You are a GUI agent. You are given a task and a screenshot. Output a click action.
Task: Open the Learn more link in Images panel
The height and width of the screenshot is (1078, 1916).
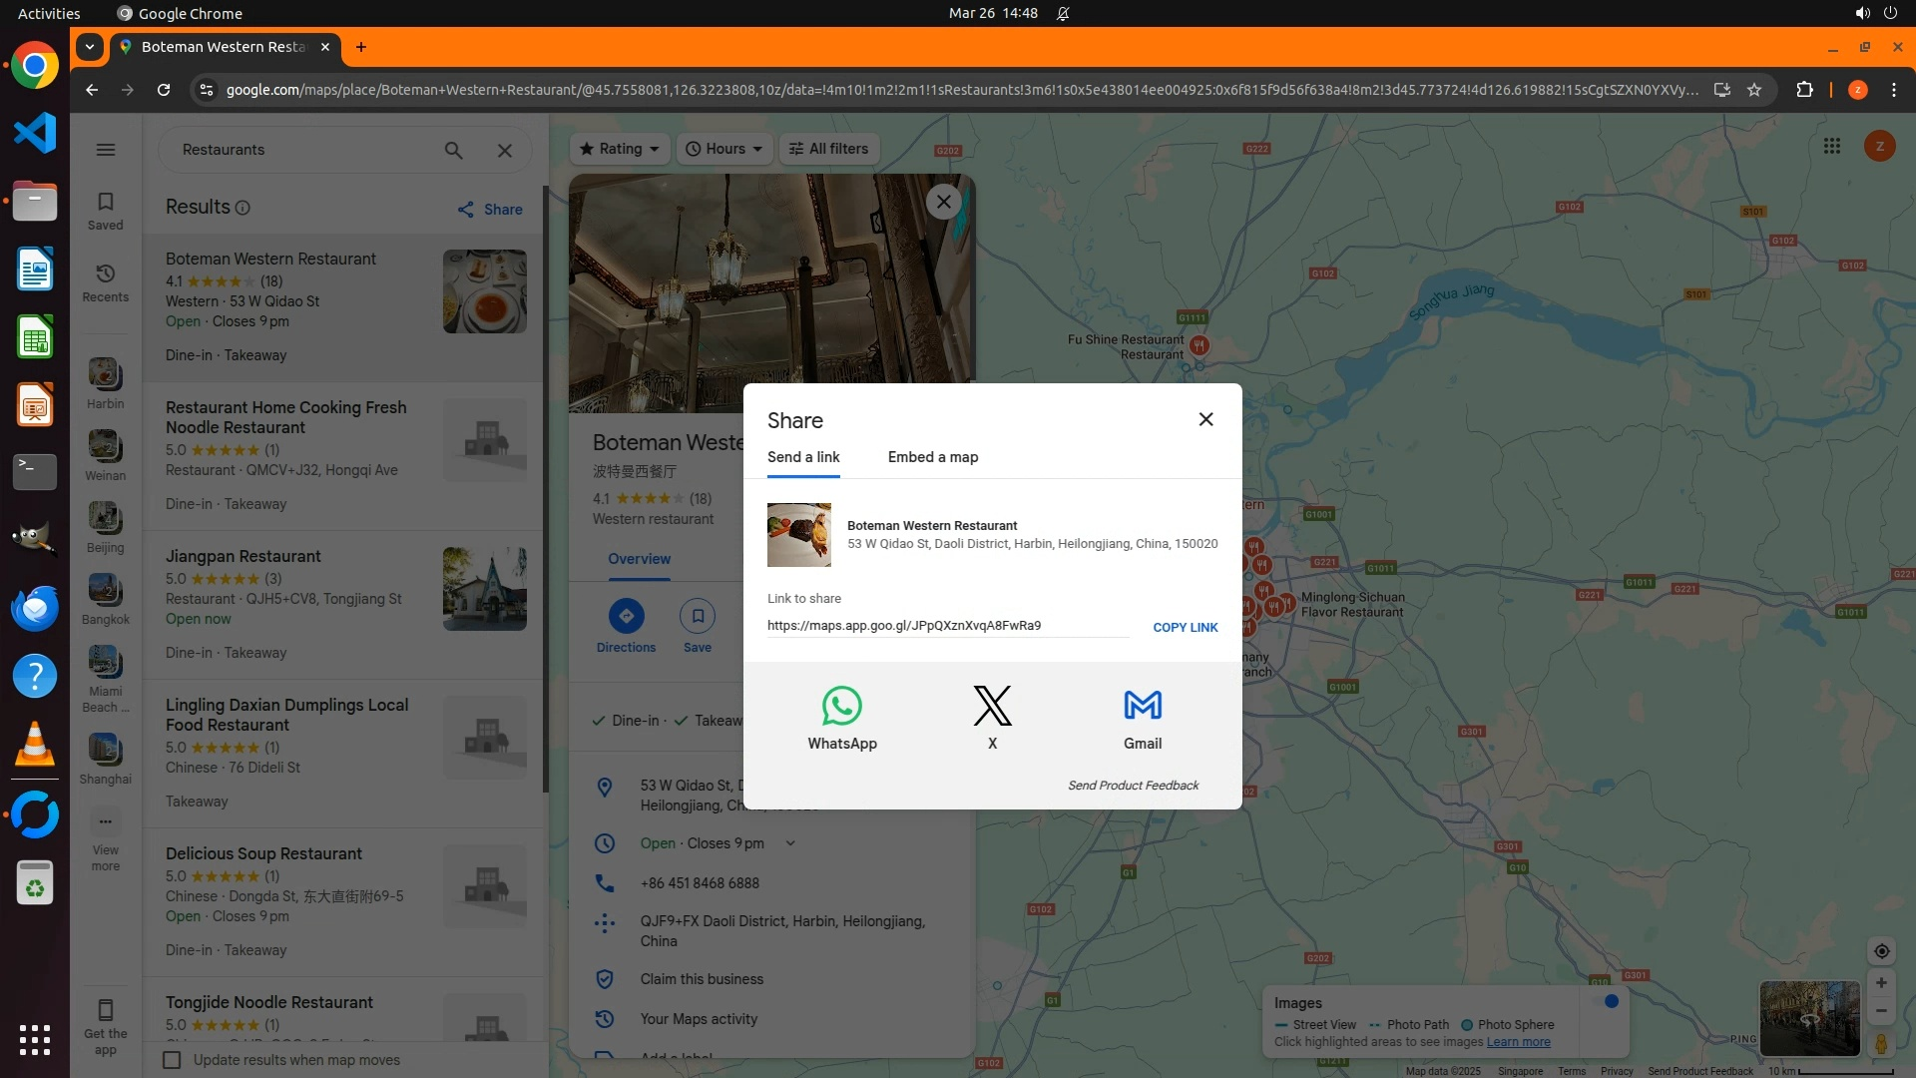[x=1518, y=1042]
